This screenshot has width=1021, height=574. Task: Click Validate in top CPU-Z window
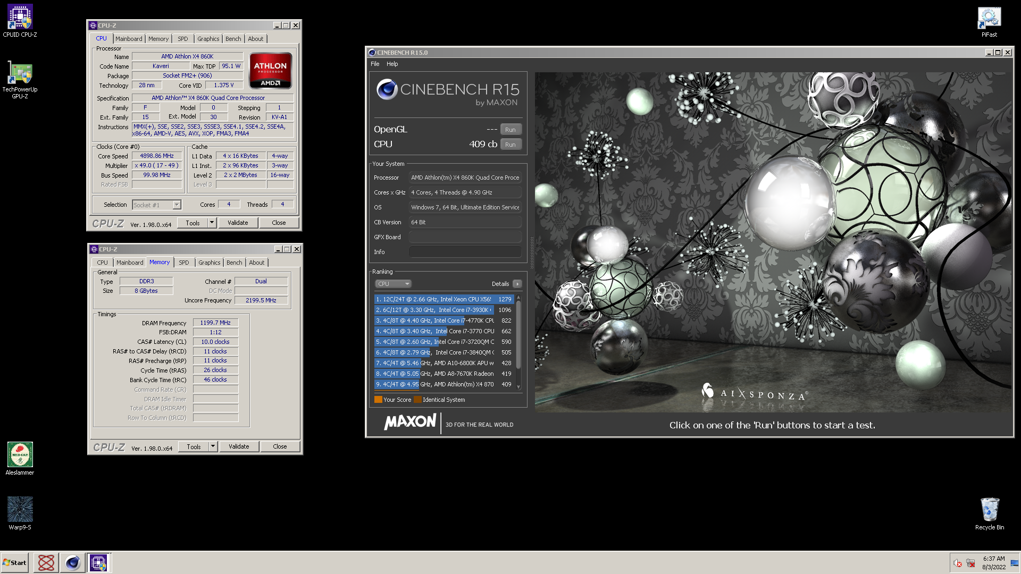(x=238, y=223)
